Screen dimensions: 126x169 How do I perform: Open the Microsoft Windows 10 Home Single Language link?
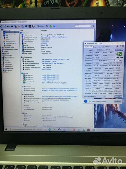pyautogui.click(x=54, y=37)
